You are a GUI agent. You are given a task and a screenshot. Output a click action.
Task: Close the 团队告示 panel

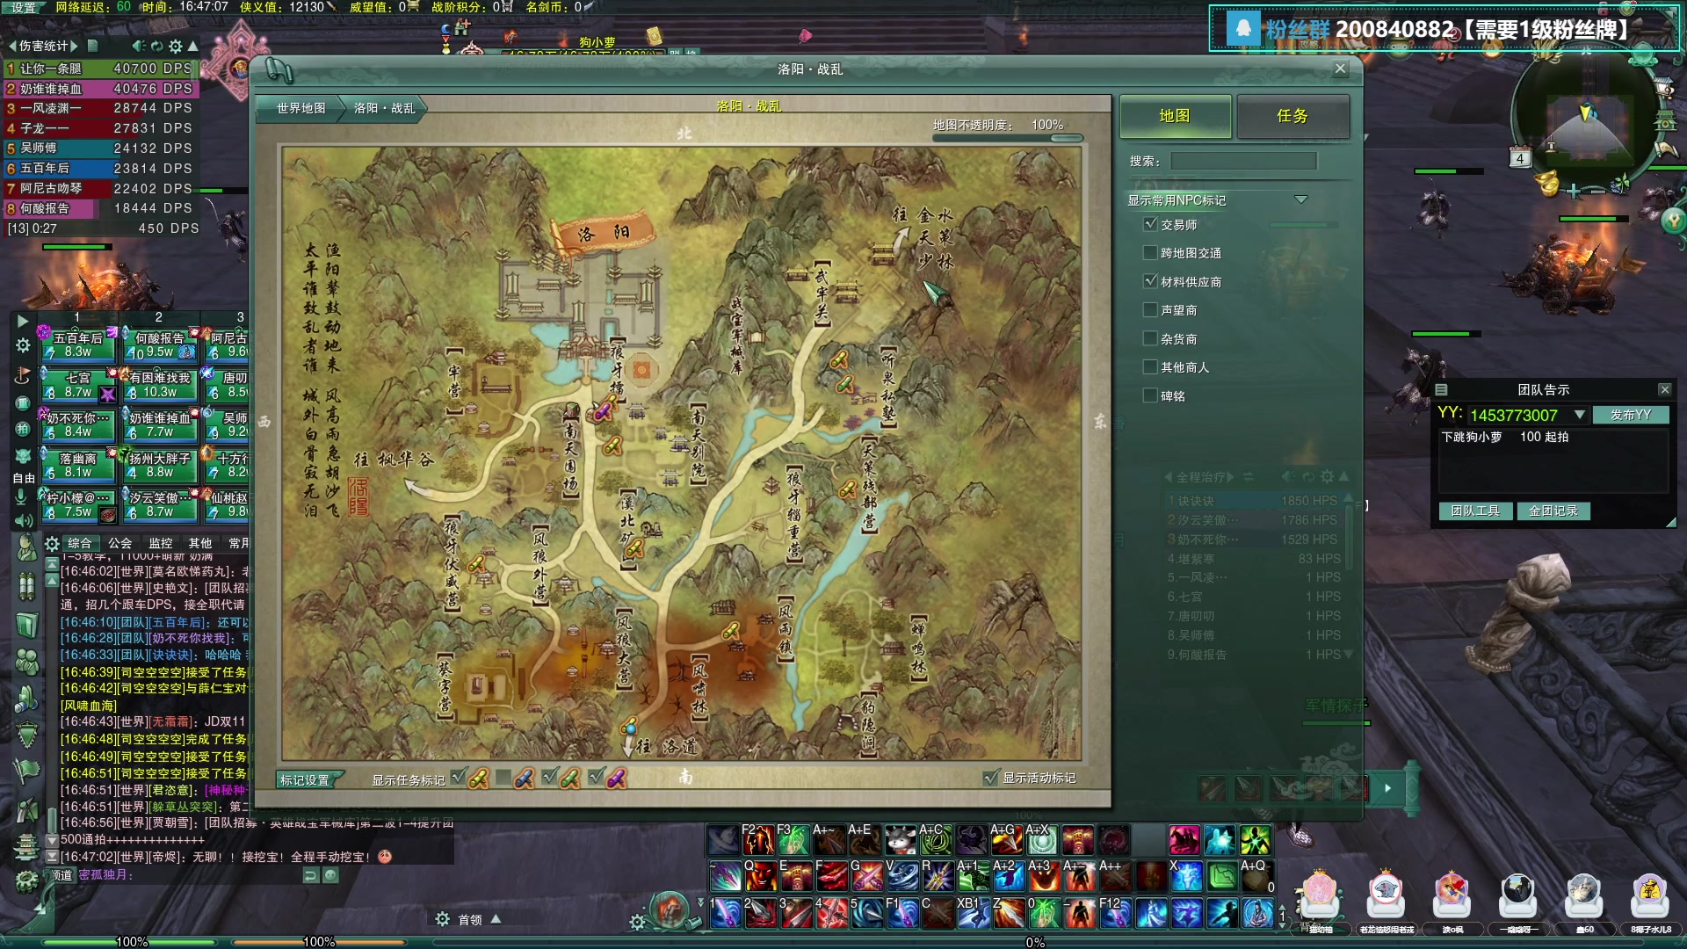click(1664, 389)
